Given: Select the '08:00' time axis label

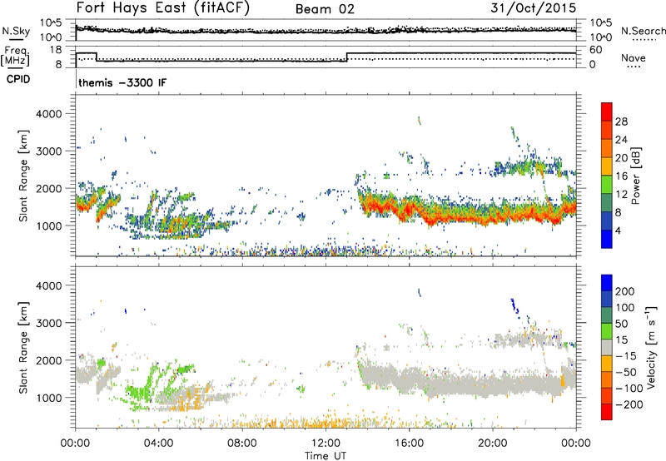Looking at the screenshot, I should click(241, 444).
